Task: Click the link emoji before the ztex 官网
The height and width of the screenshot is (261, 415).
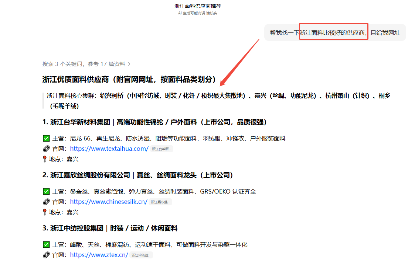Action: coord(46,255)
